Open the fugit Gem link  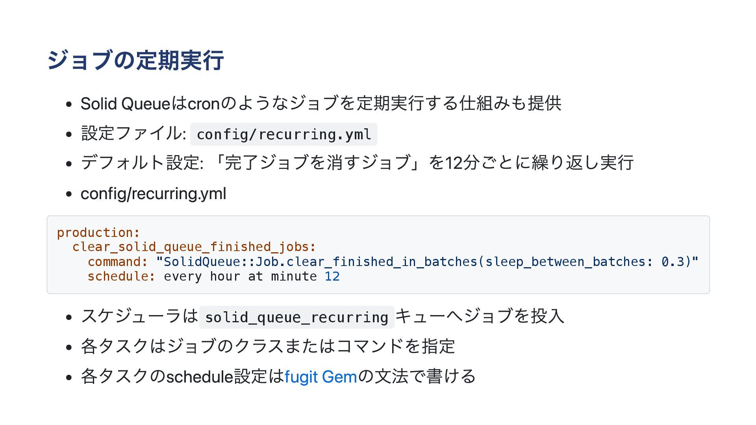point(321,377)
